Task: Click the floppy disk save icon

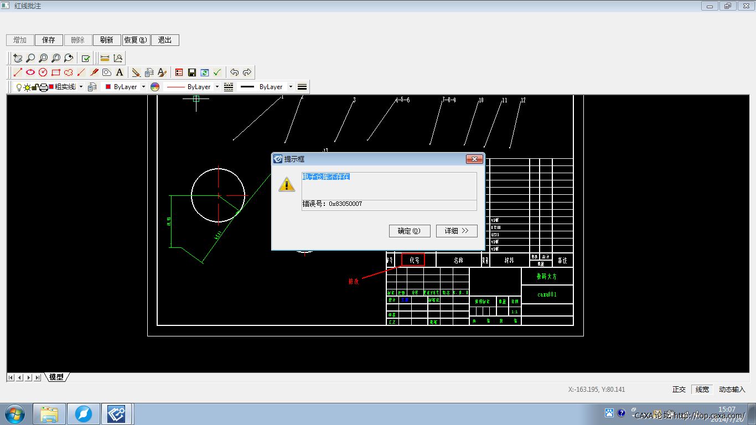Action: (192, 72)
